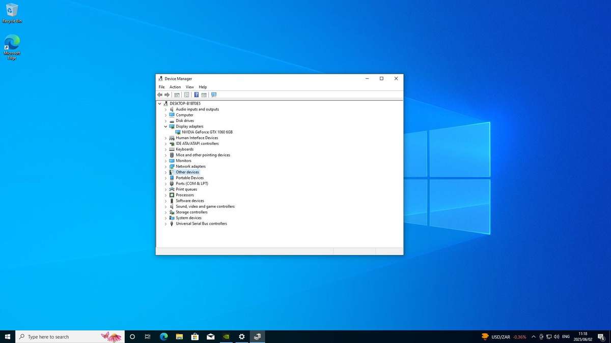Open the NVIDIA app from taskbar
This screenshot has width=611, height=343.
[x=226, y=336]
